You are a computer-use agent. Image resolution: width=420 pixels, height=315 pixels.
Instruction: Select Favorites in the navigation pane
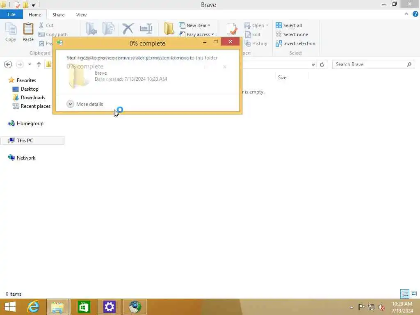[x=23, y=80]
